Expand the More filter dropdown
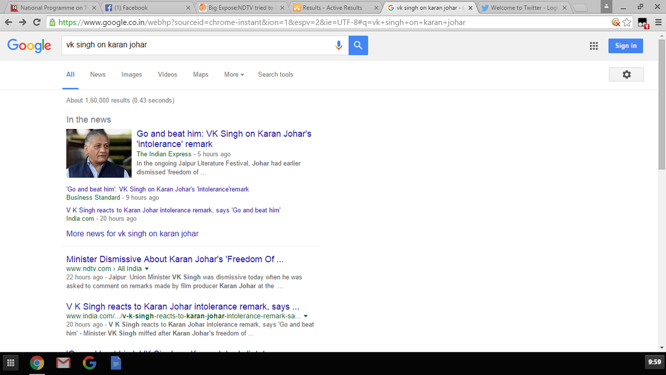The image size is (666, 375). tap(234, 74)
